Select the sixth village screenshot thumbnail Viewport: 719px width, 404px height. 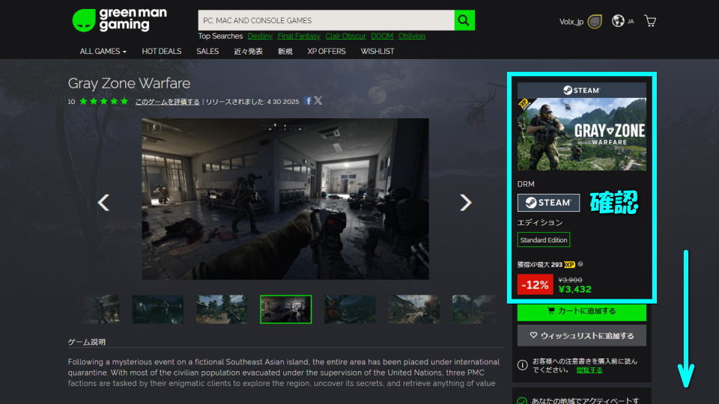point(413,309)
